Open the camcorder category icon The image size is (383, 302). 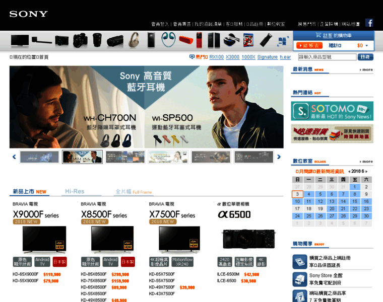click(x=115, y=41)
